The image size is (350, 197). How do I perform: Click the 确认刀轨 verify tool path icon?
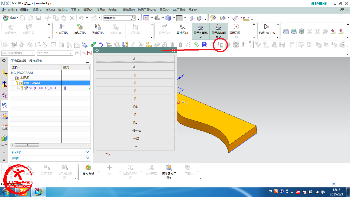80,29
